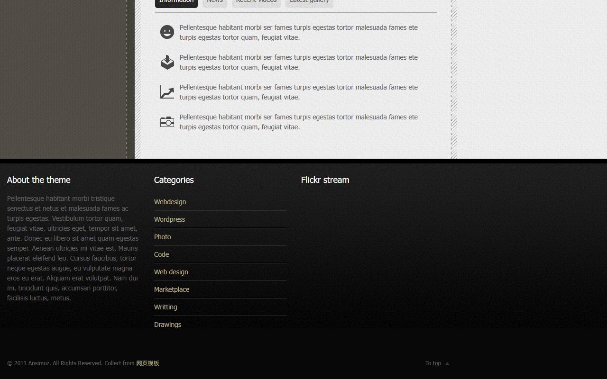The height and width of the screenshot is (379, 607).
Task: Click the smiley face icon
Action: [x=167, y=32]
